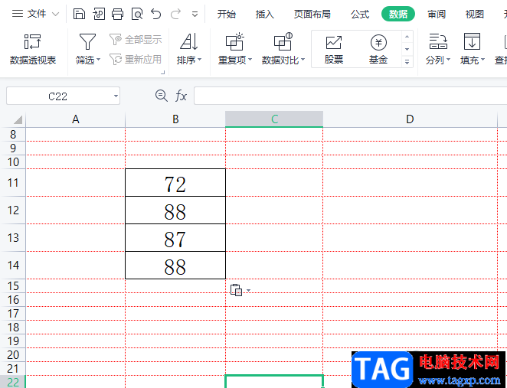The height and width of the screenshot is (388, 507).
Task: Open the 审阅 tab
Action: (437, 15)
